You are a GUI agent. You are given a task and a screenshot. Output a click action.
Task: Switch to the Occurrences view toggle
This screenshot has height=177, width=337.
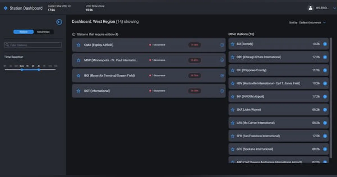coord(44,32)
